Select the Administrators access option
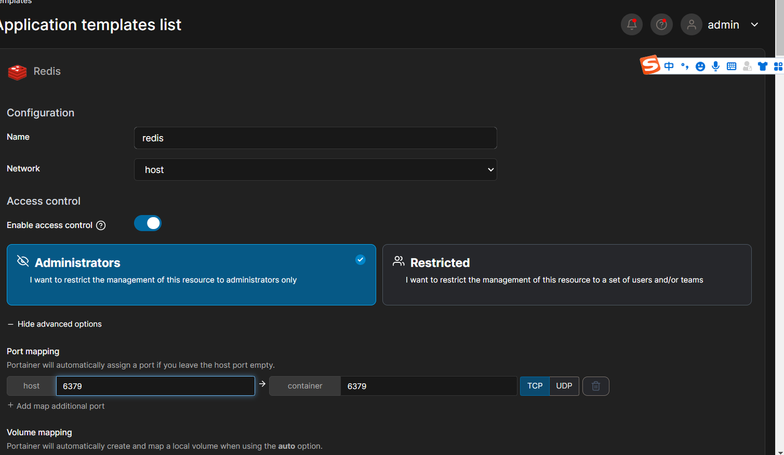The height and width of the screenshot is (455, 784). [191, 274]
